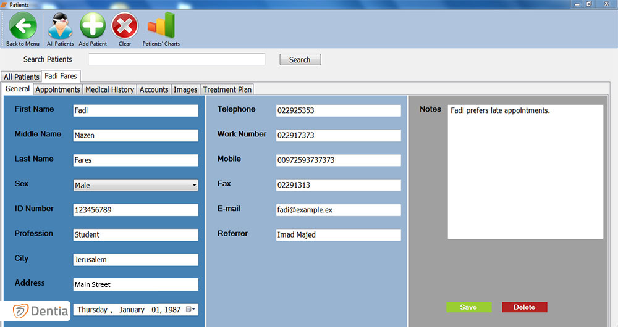Screen dimensions: 618x327
Task: Open the Medical History tab
Action: [109, 89]
